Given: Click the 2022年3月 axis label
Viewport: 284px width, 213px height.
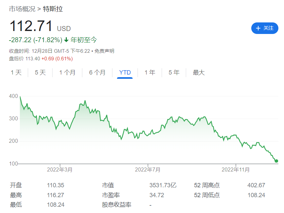Looking at the screenshot, I should pyautogui.click(x=60, y=169).
